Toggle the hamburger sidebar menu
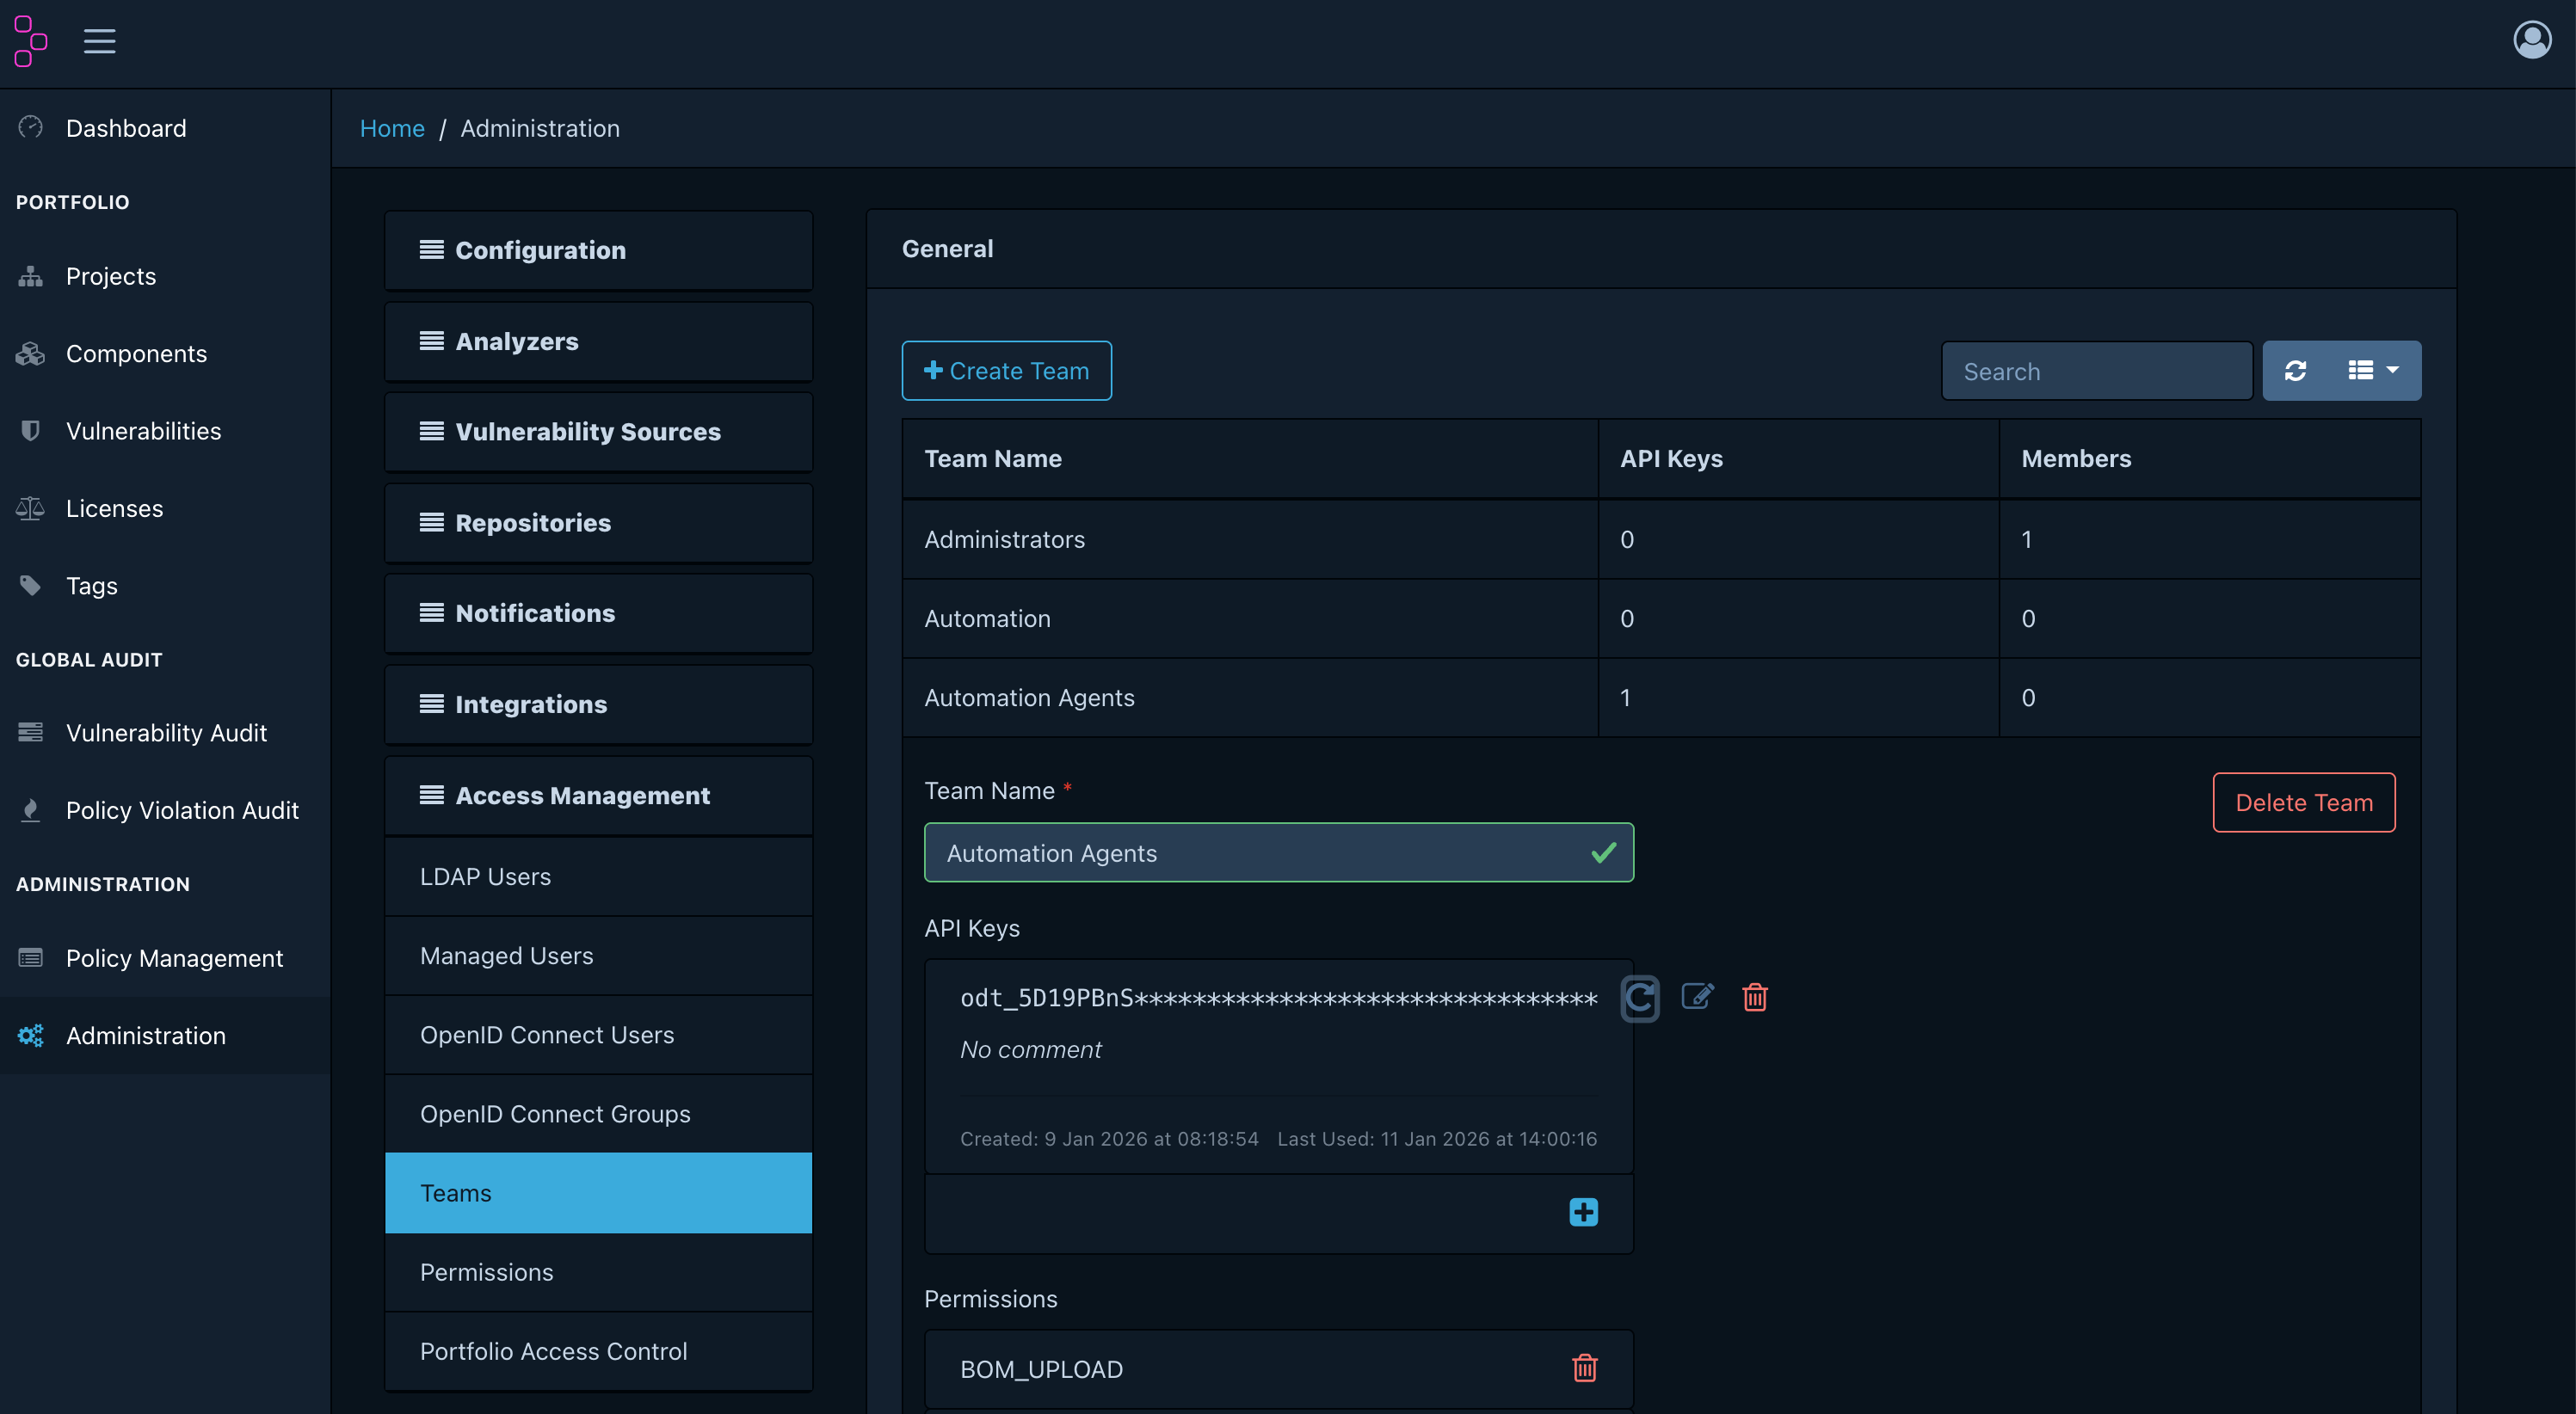2576x1414 pixels. (x=99, y=41)
